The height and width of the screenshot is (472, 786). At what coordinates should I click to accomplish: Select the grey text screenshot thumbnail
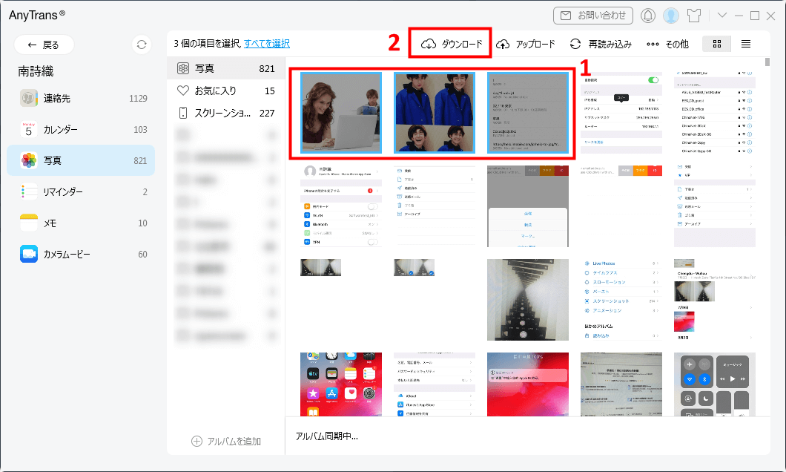tap(528, 113)
